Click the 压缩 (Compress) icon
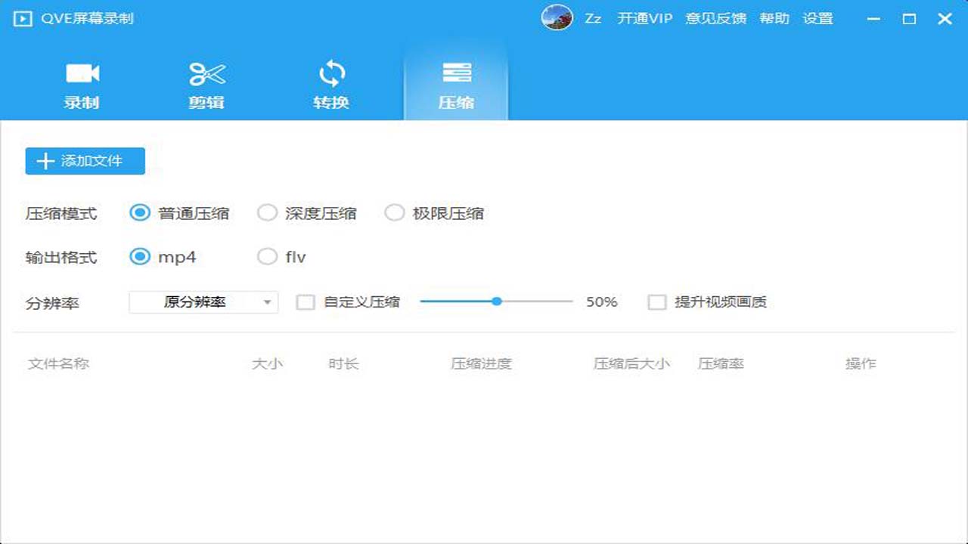This screenshot has height=544, width=968. tap(456, 73)
